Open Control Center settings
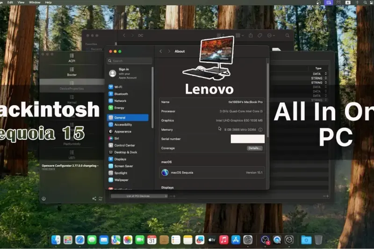Viewport: 374px width, 249px height. [x=124, y=145]
